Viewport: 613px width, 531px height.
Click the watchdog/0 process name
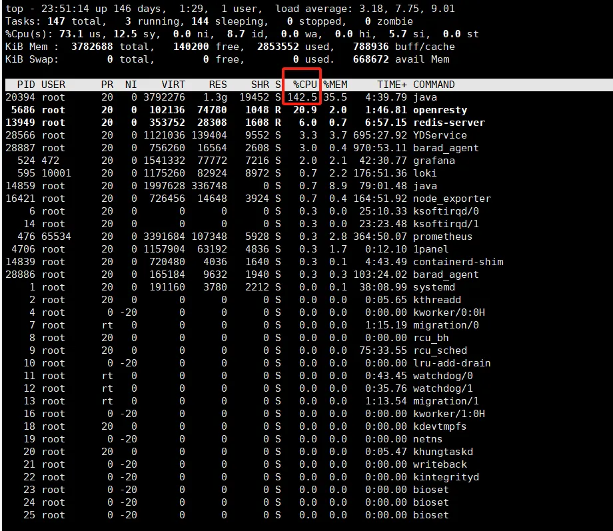(x=443, y=375)
